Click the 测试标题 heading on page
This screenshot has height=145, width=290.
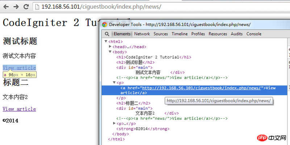20,41
